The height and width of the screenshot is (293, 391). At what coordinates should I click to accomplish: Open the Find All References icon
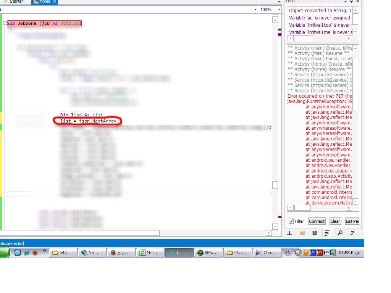coord(352,233)
